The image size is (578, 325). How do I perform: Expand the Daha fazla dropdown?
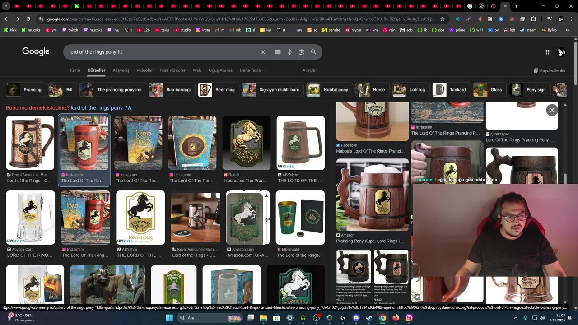(x=252, y=70)
